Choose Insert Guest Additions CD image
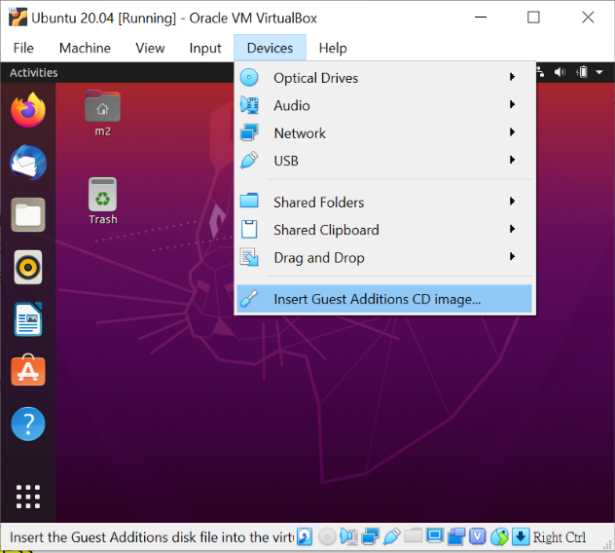This screenshot has height=553, width=615. (x=384, y=299)
